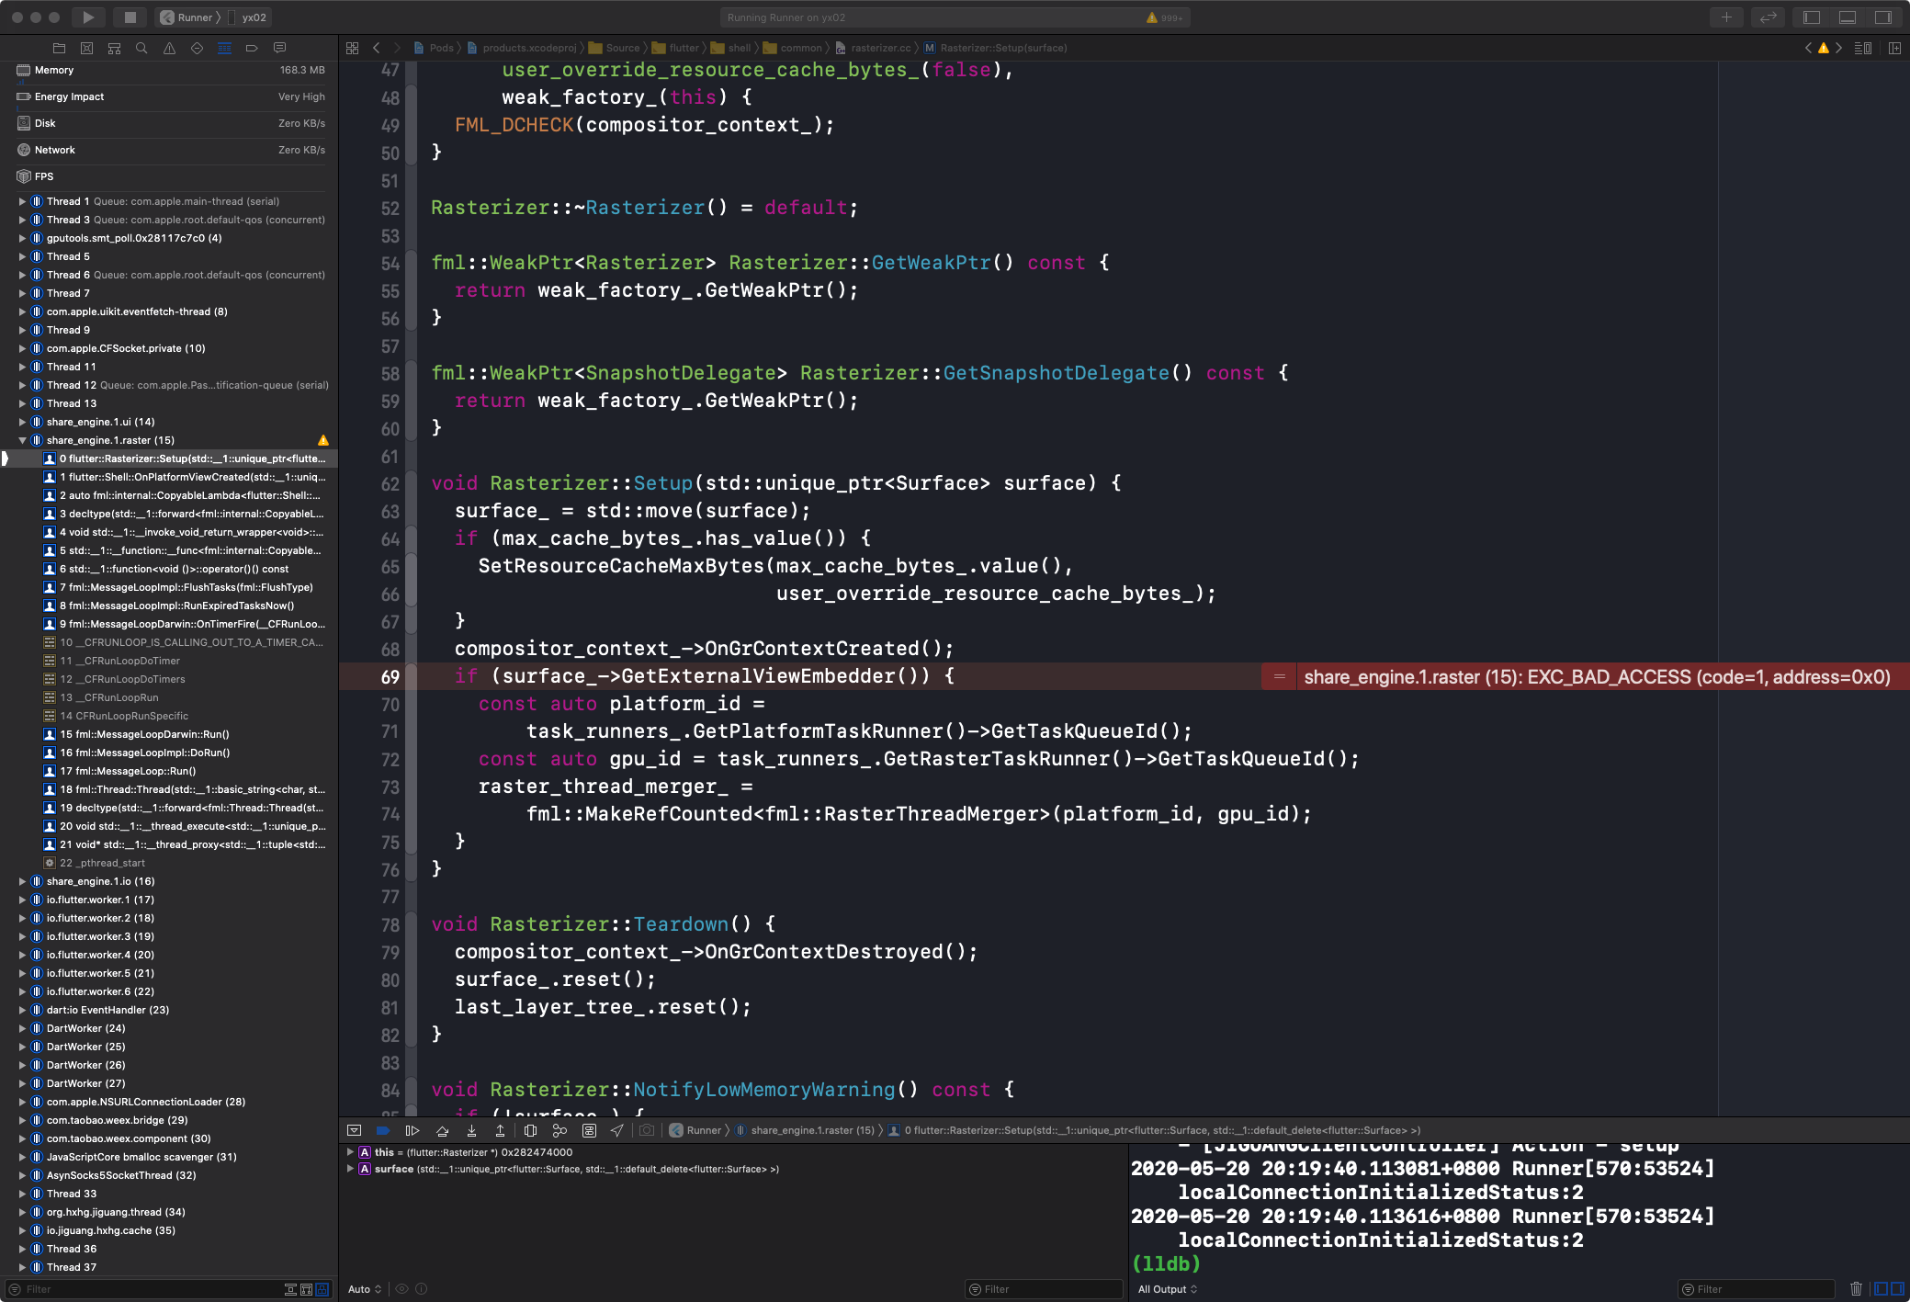Screen dimensions: 1910x1302
Task: Click the Library plus button
Action: tap(1726, 17)
